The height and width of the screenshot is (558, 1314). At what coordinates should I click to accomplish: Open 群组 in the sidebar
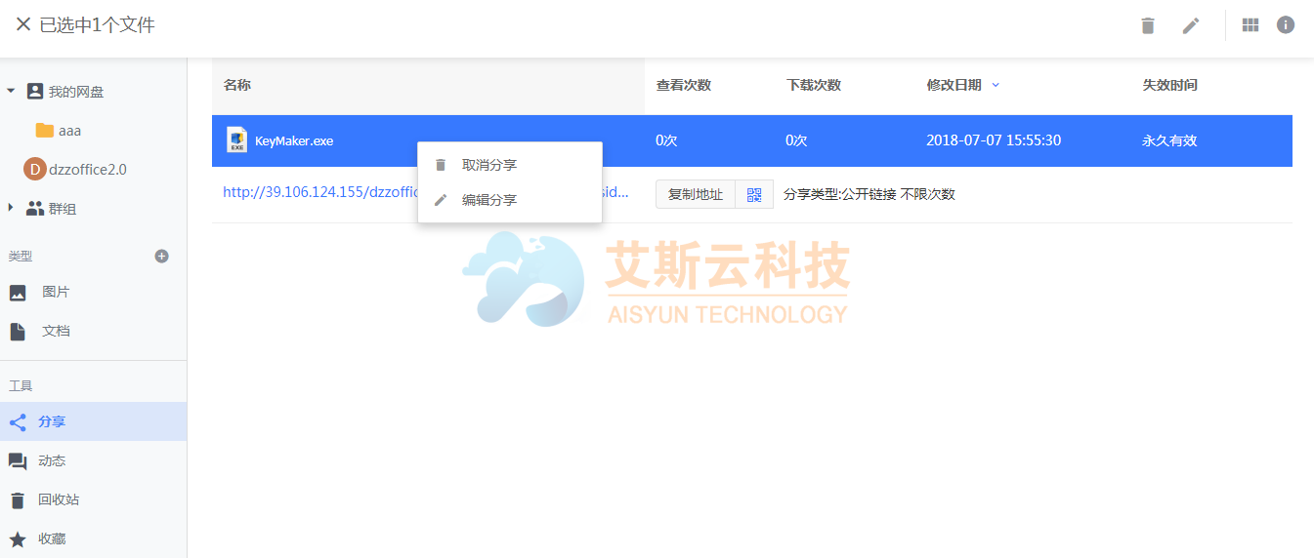(63, 209)
